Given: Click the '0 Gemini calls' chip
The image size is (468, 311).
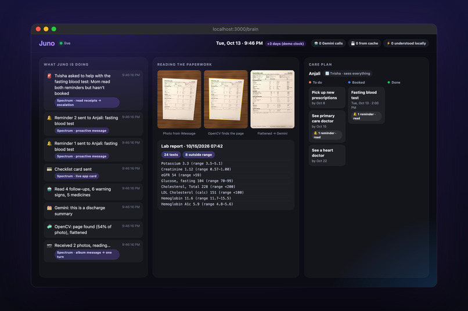Looking at the screenshot, I should pyautogui.click(x=328, y=43).
